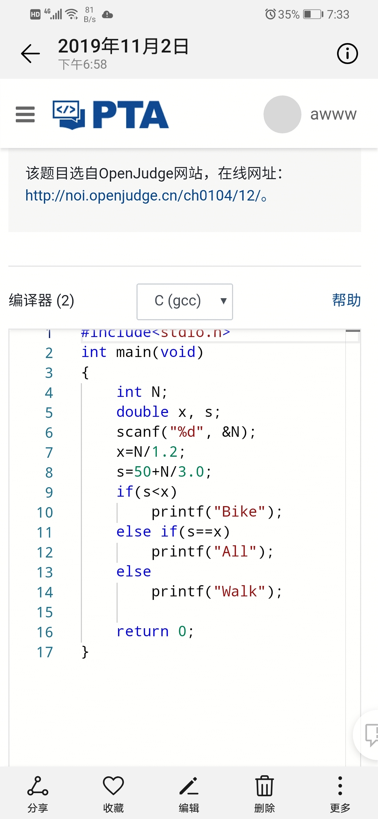
Task: Open the PTA hamburger menu
Action: coord(25,114)
